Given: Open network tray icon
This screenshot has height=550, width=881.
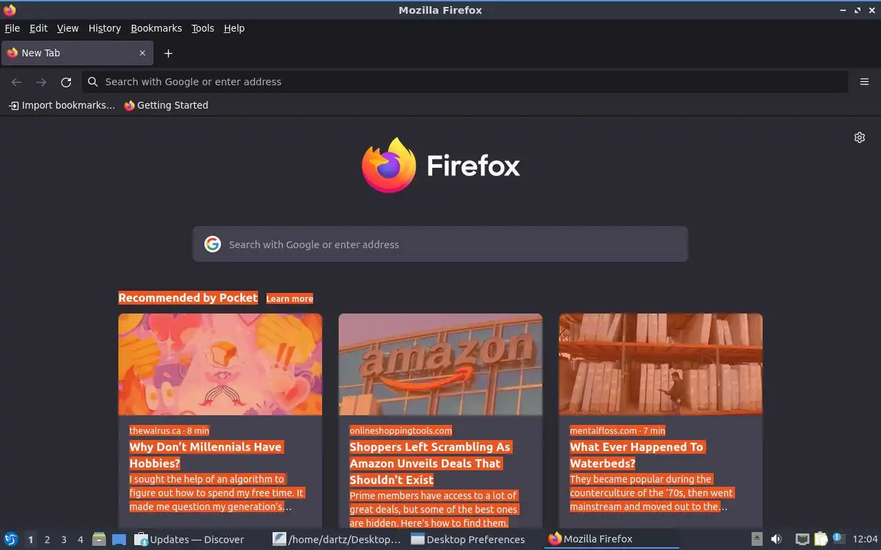Looking at the screenshot, I should [803, 539].
